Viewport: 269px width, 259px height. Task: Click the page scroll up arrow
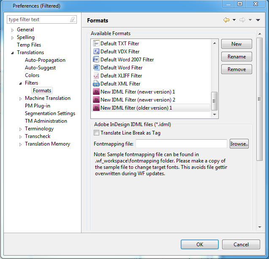tap(260, 34)
